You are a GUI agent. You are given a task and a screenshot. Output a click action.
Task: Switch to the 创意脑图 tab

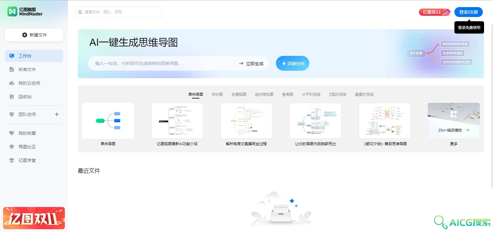click(x=239, y=95)
